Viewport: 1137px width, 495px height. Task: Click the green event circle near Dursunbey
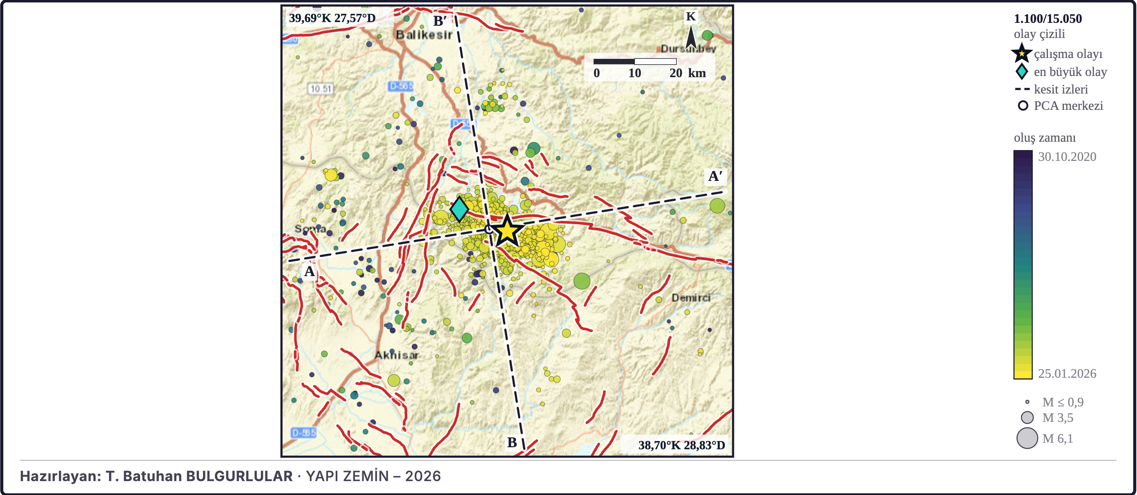click(x=707, y=35)
